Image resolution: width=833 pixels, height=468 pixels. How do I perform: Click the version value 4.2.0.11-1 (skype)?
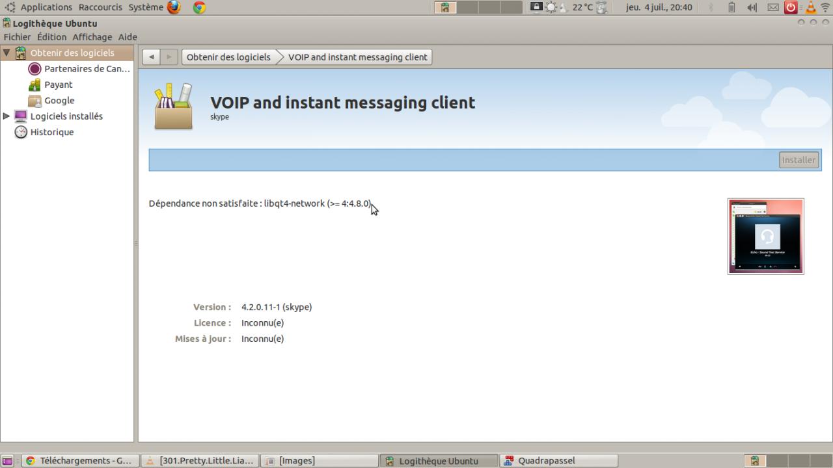(x=277, y=307)
